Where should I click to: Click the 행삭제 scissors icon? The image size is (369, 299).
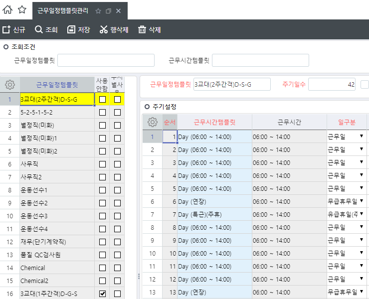coord(104,30)
